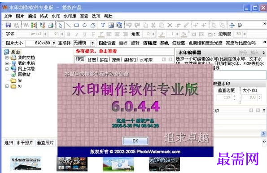
Task: Open the 帮助 menu
Action: pyautogui.click(x=108, y=16)
